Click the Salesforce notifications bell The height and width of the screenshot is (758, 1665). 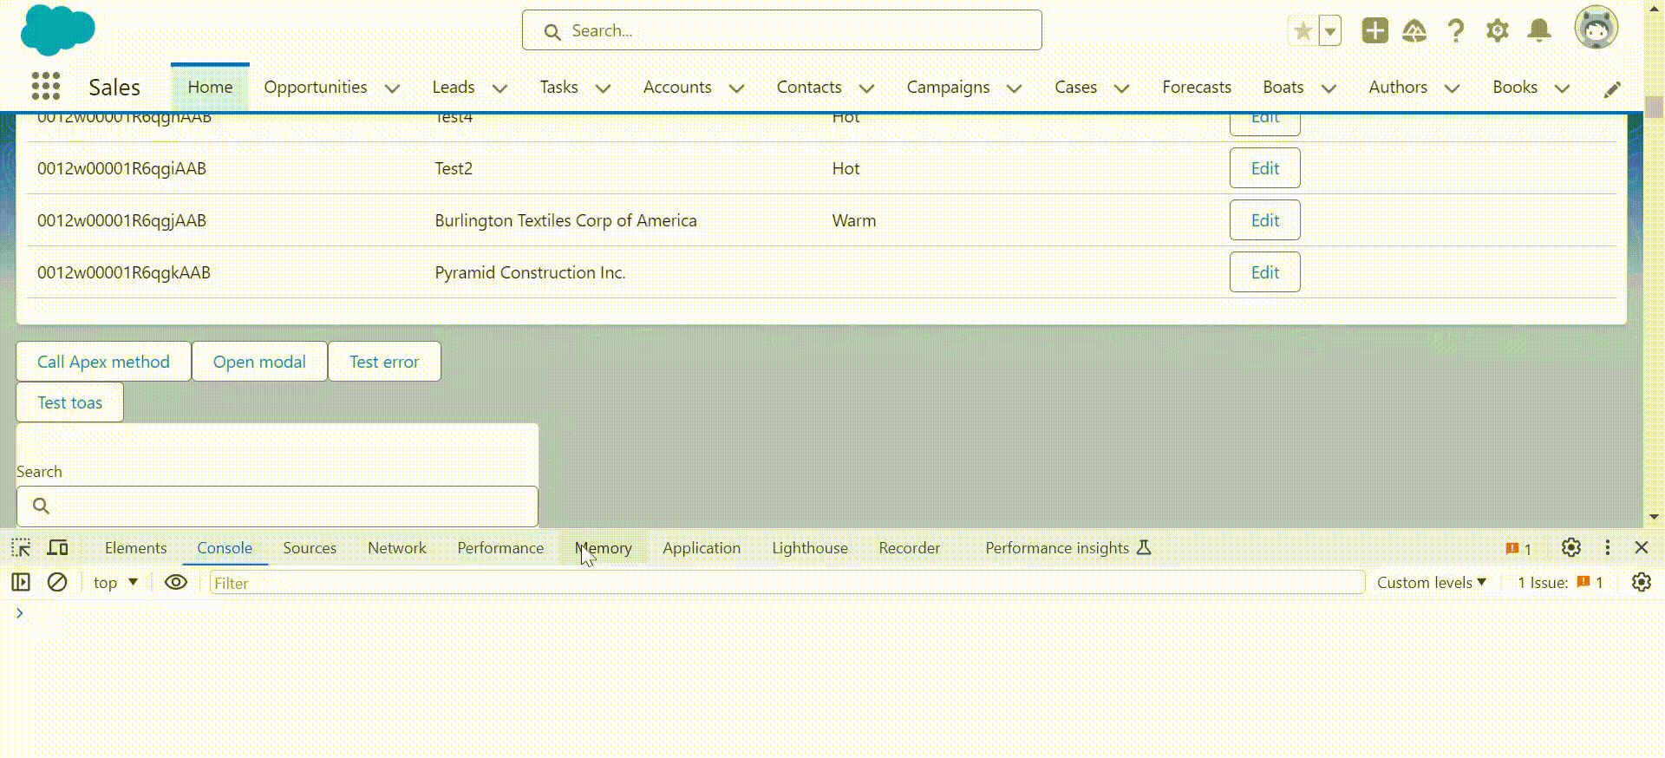click(x=1539, y=31)
